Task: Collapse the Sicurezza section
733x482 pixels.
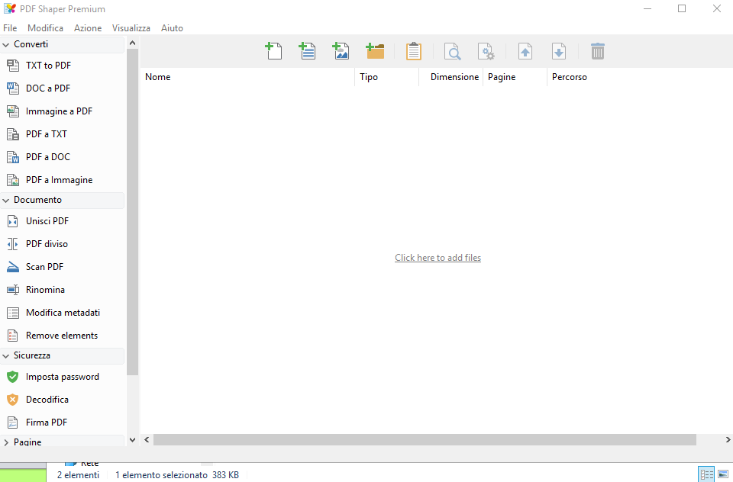Action: coord(6,356)
